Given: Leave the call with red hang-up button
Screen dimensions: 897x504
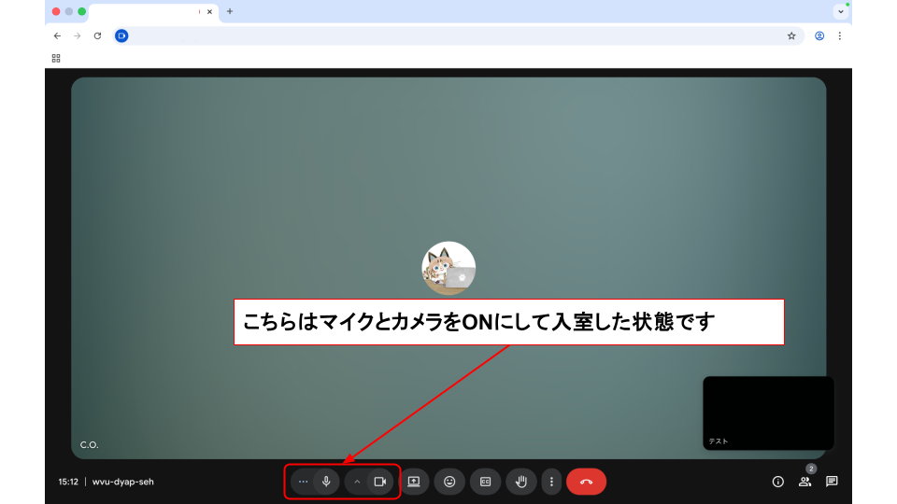Looking at the screenshot, I should click(586, 482).
